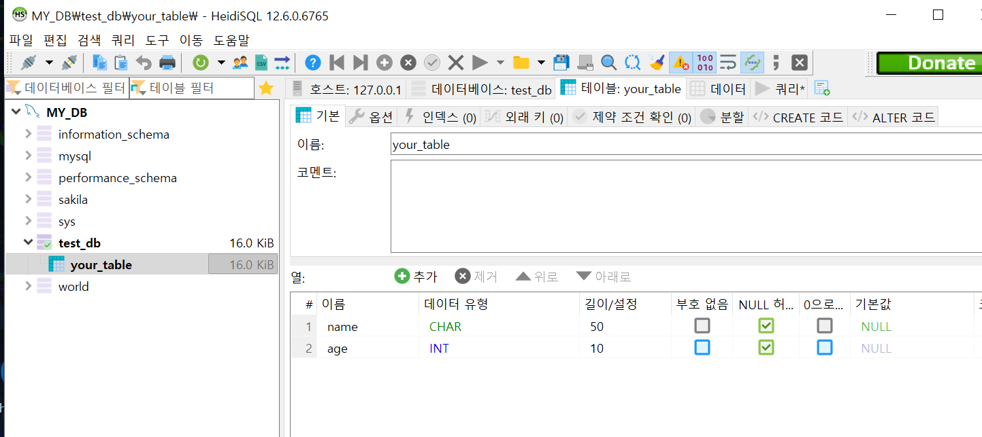Open session manager dropdown arrow

49,63
